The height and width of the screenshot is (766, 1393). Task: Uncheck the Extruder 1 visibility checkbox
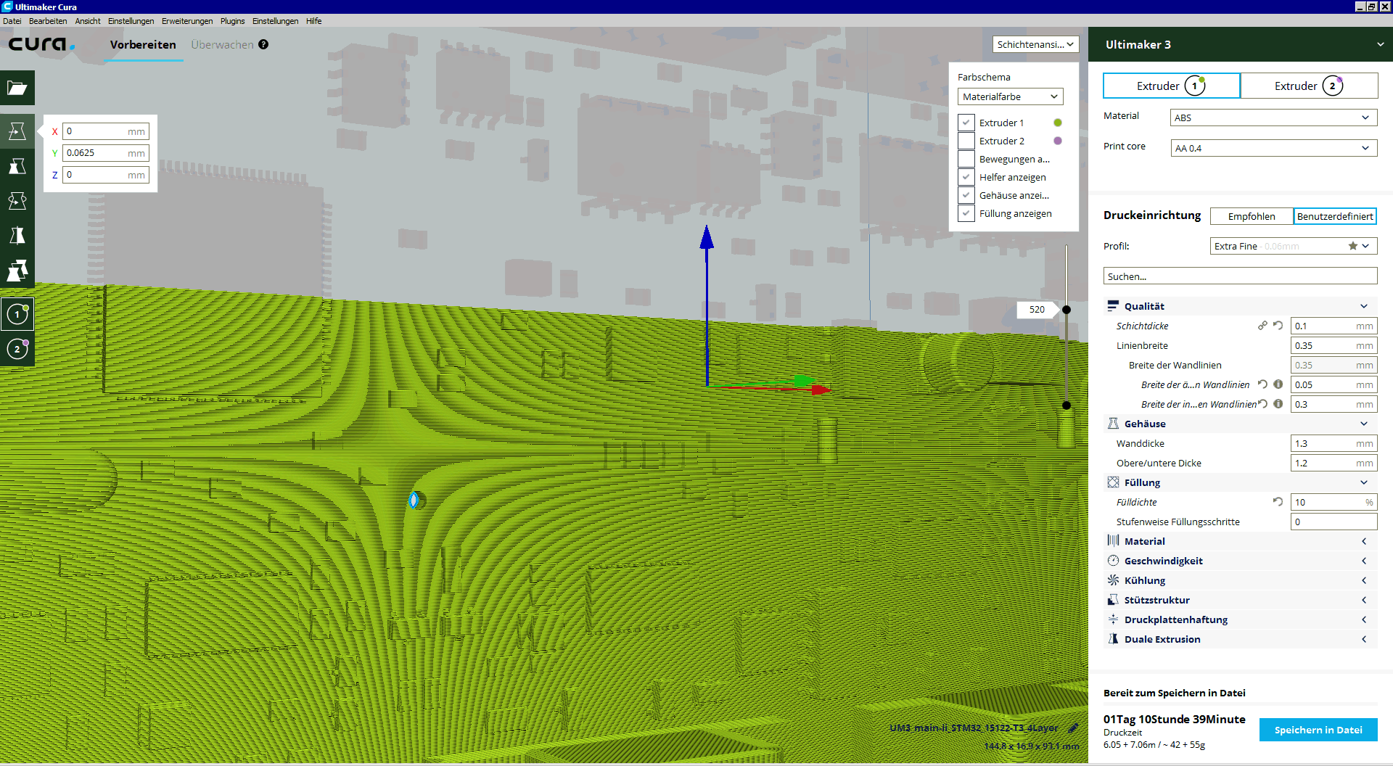(x=966, y=123)
